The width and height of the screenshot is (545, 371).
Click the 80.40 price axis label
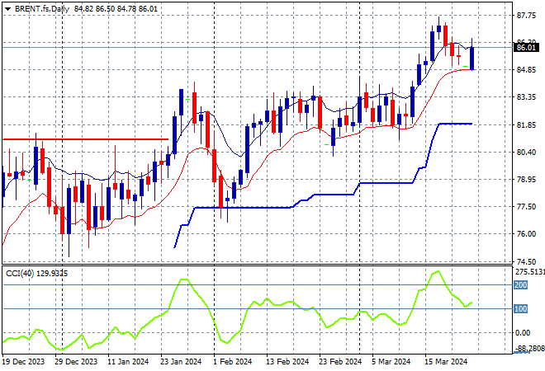tap(526, 152)
